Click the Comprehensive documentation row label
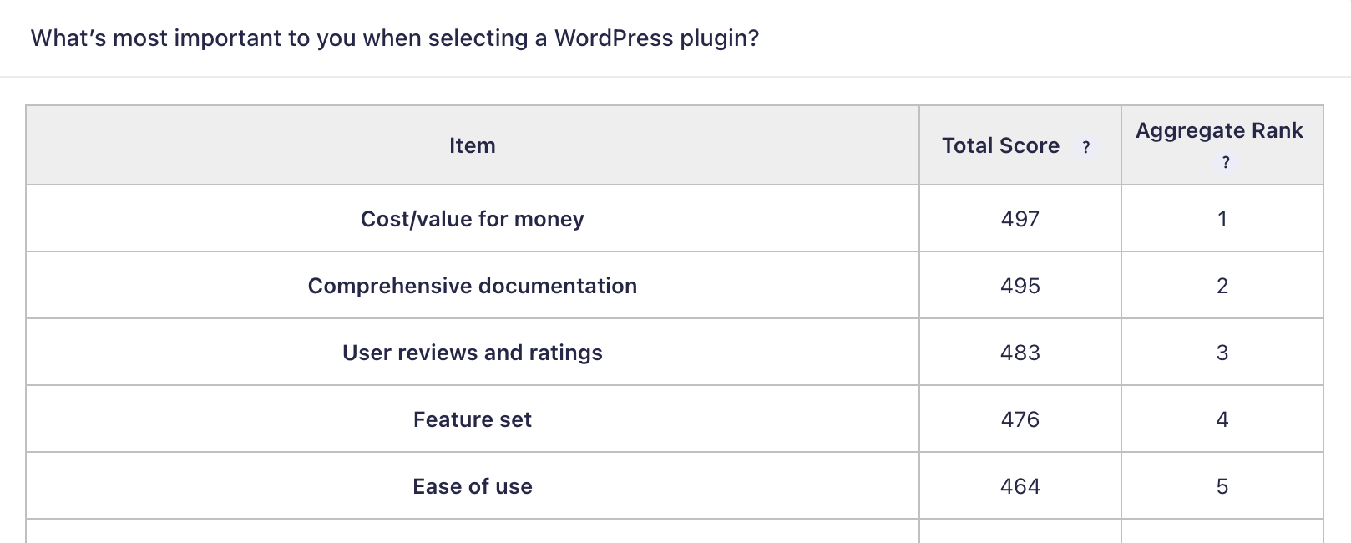1351x543 pixels. click(x=473, y=286)
